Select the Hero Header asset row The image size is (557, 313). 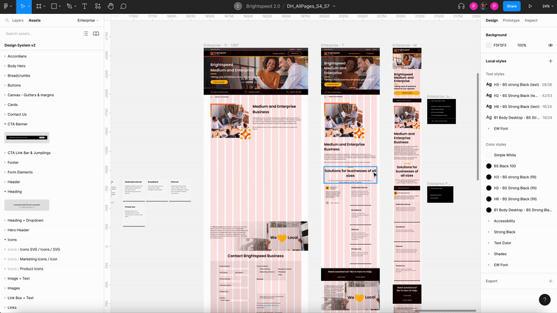52,230
